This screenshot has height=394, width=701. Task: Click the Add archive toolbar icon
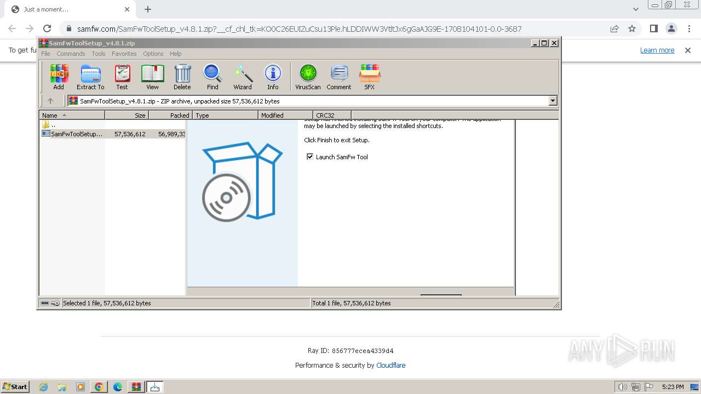[x=59, y=77]
